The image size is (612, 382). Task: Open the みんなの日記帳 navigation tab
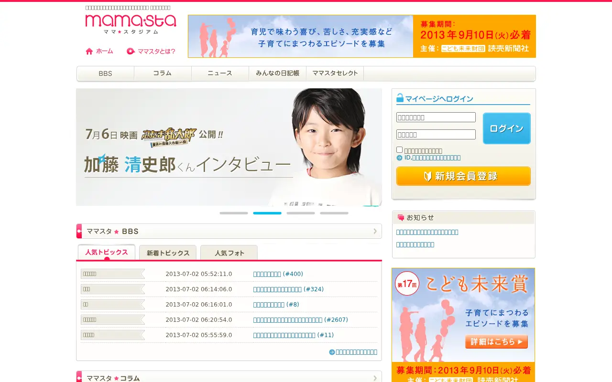[x=277, y=74]
